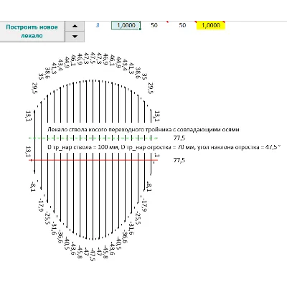The image size is (287, 287).
Task: Select the solid red horizontal line
Action: pyautogui.click(x=93, y=160)
